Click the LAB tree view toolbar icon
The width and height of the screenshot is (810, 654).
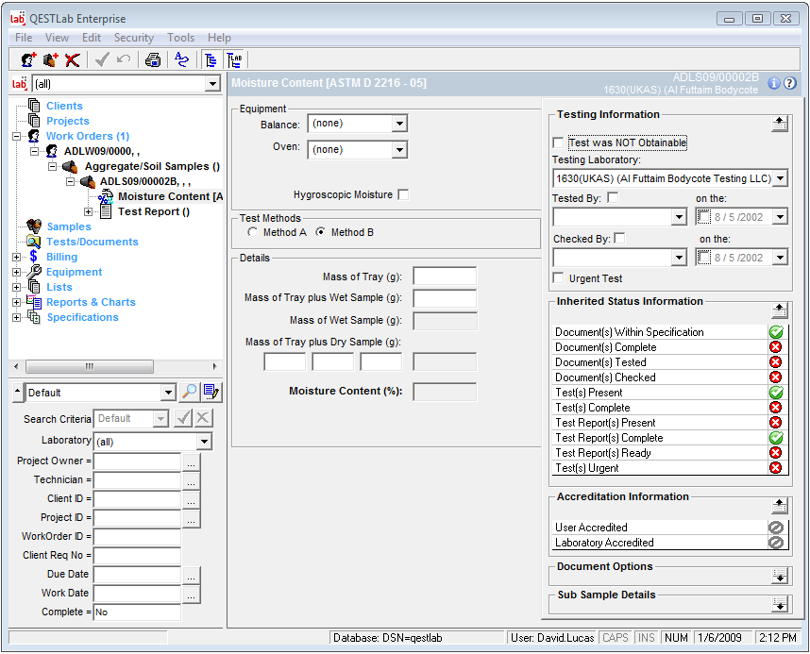(x=234, y=59)
